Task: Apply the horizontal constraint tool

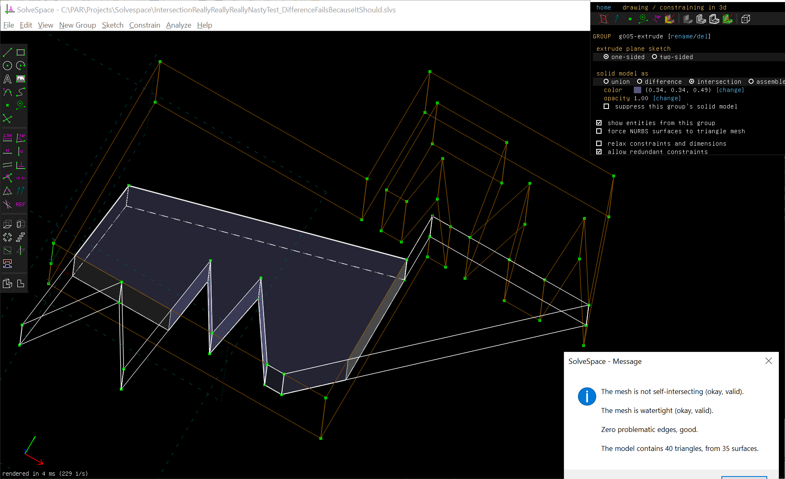Action: click(x=7, y=151)
